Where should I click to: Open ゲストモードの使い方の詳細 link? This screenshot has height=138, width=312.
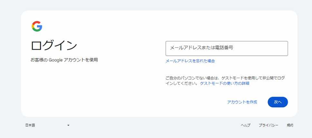(225, 83)
